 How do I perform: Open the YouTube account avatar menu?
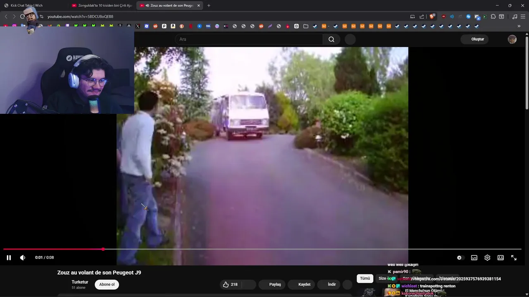512,39
